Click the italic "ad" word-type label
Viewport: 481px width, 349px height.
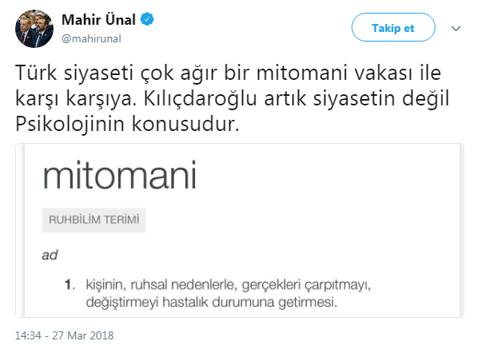click(50, 256)
